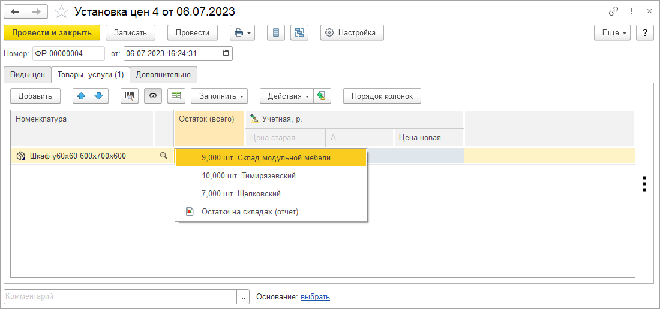Open related documents structure icon
The width and height of the screenshot is (660, 309).
click(299, 32)
